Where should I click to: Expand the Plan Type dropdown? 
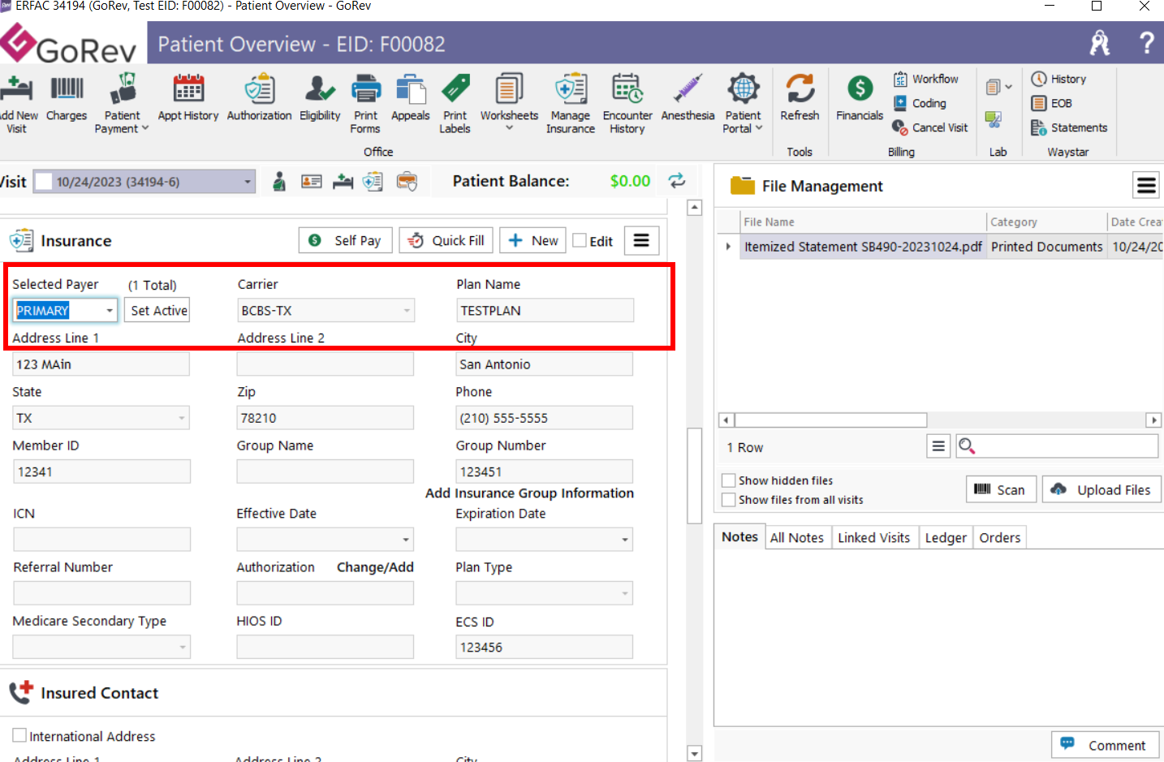pos(623,592)
